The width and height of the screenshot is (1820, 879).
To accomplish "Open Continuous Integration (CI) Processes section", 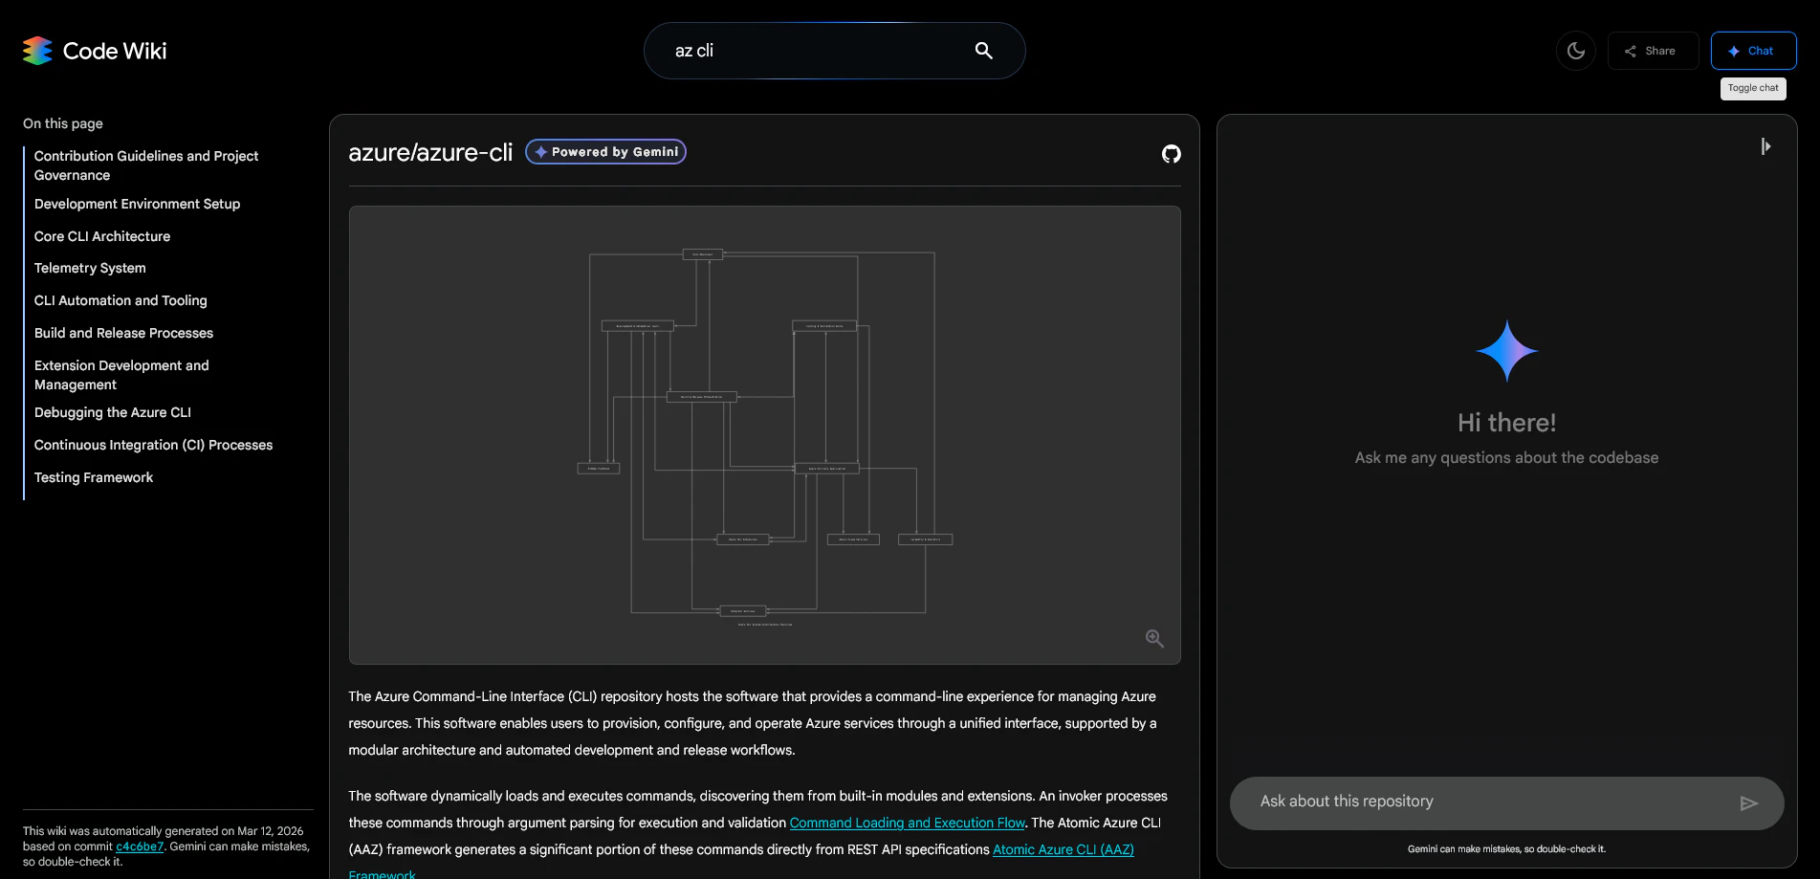I will point(153,445).
